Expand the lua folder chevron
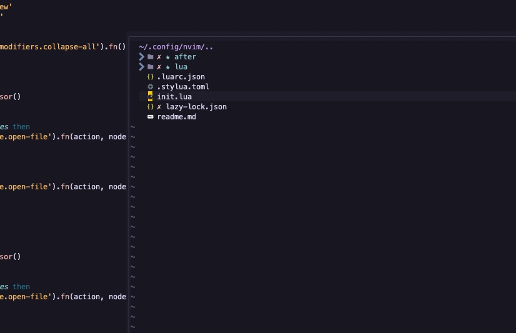The width and height of the screenshot is (516, 333). (142, 67)
